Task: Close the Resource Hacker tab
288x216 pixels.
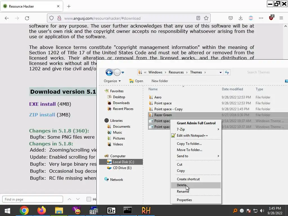Action: coord(58,6)
